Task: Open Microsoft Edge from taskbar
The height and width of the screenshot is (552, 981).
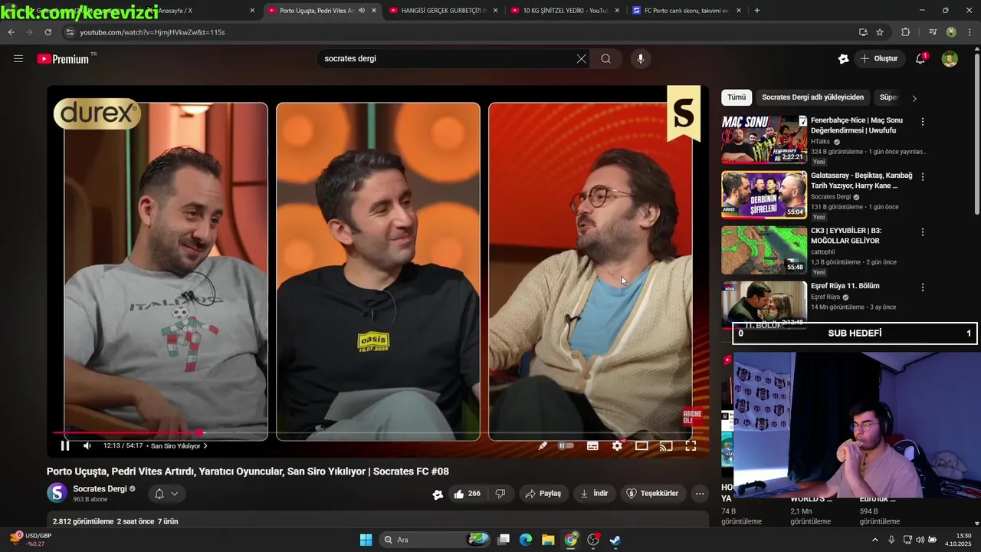Action: (x=526, y=540)
